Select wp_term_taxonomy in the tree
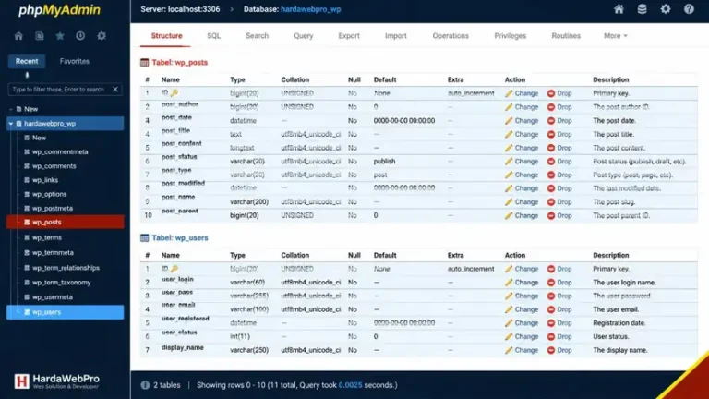The width and height of the screenshot is (709, 399). (61, 283)
